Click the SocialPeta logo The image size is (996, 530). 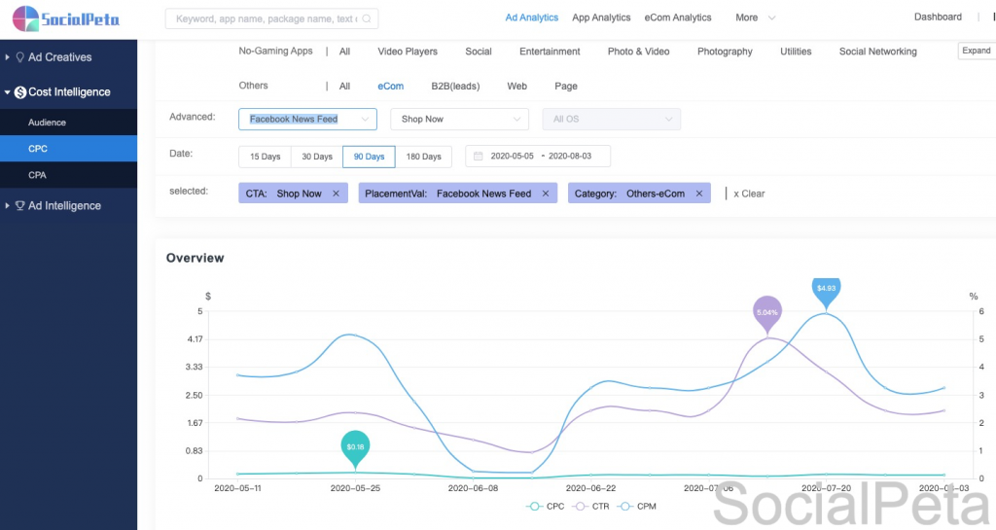[65, 18]
